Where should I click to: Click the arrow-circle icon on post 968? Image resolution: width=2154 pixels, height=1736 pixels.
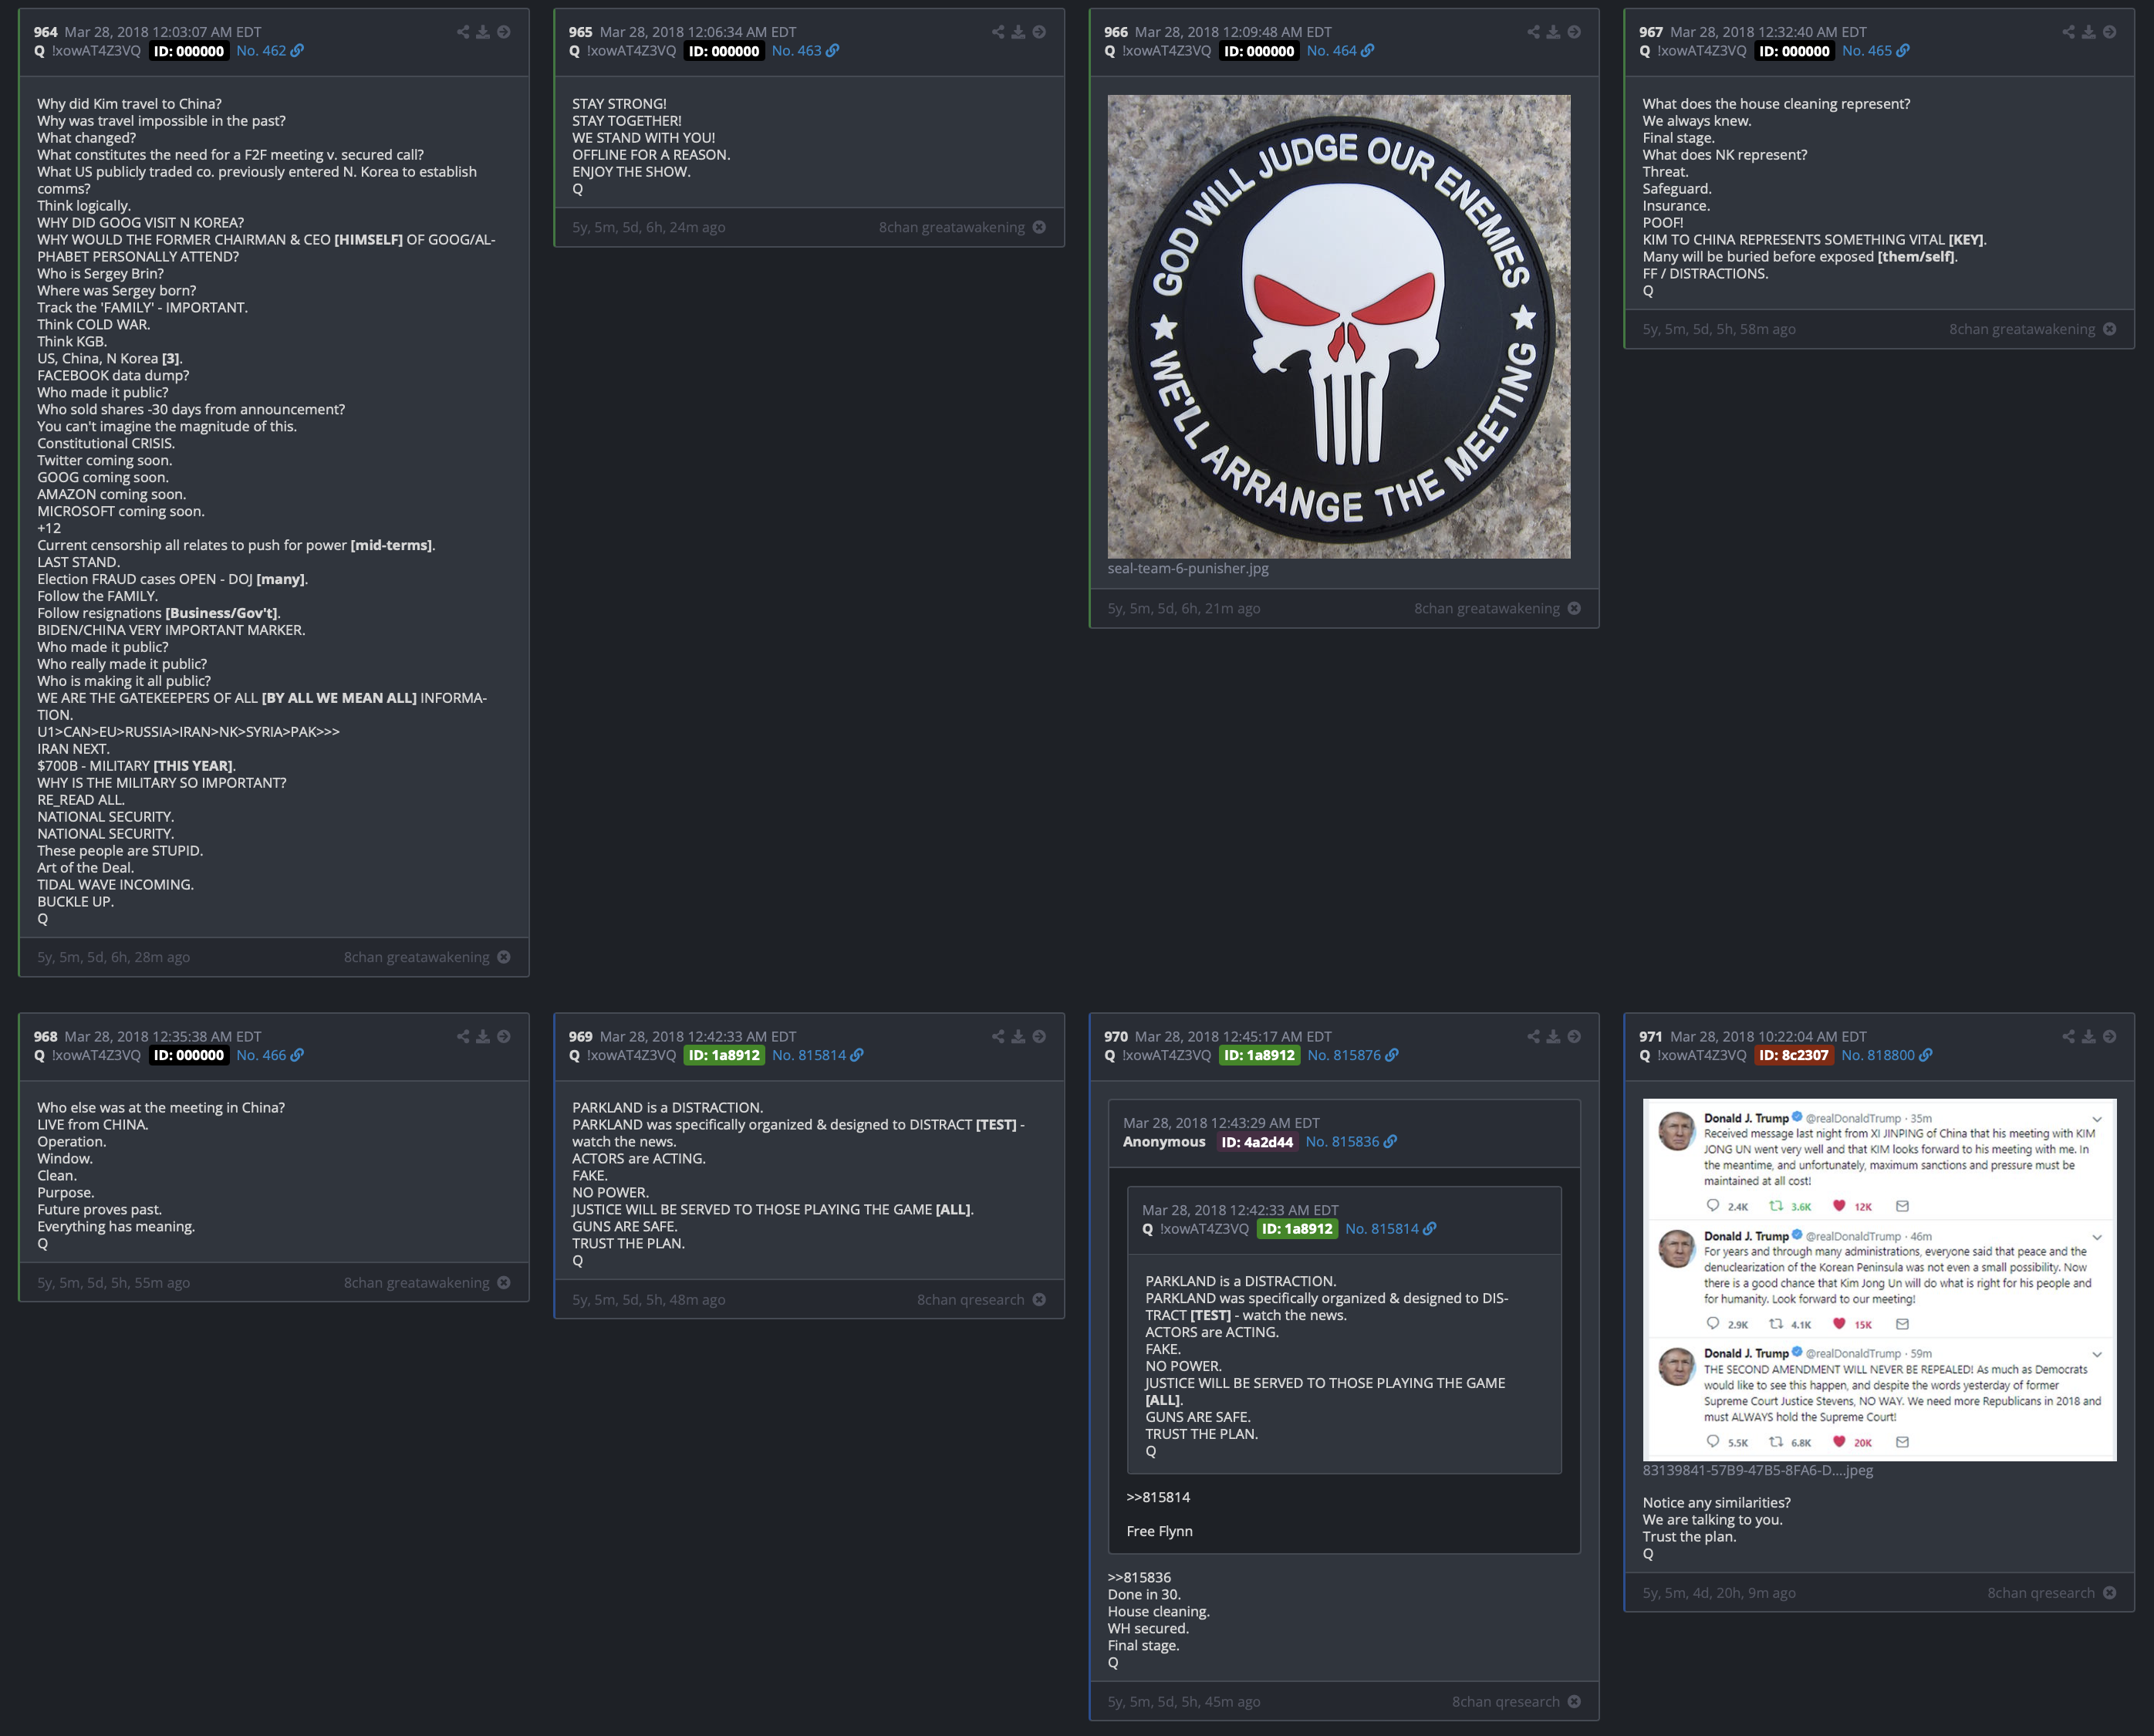(504, 1036)
